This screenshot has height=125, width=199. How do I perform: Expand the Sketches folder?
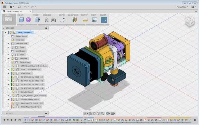[8, 59]
